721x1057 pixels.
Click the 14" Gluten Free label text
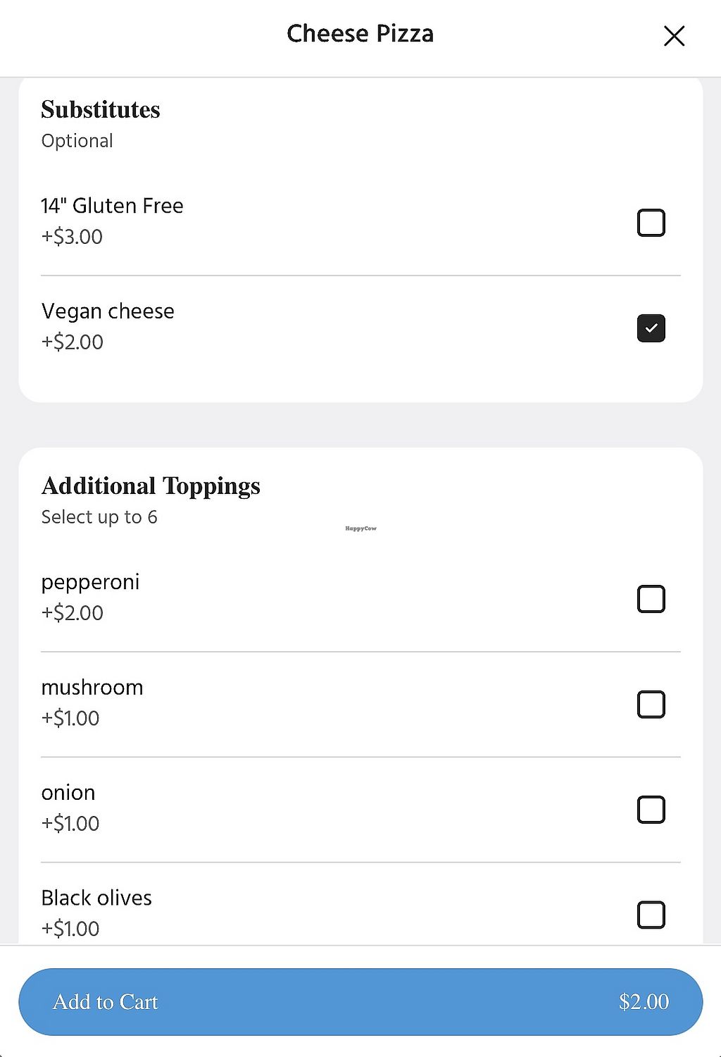[x=112, y=206]
